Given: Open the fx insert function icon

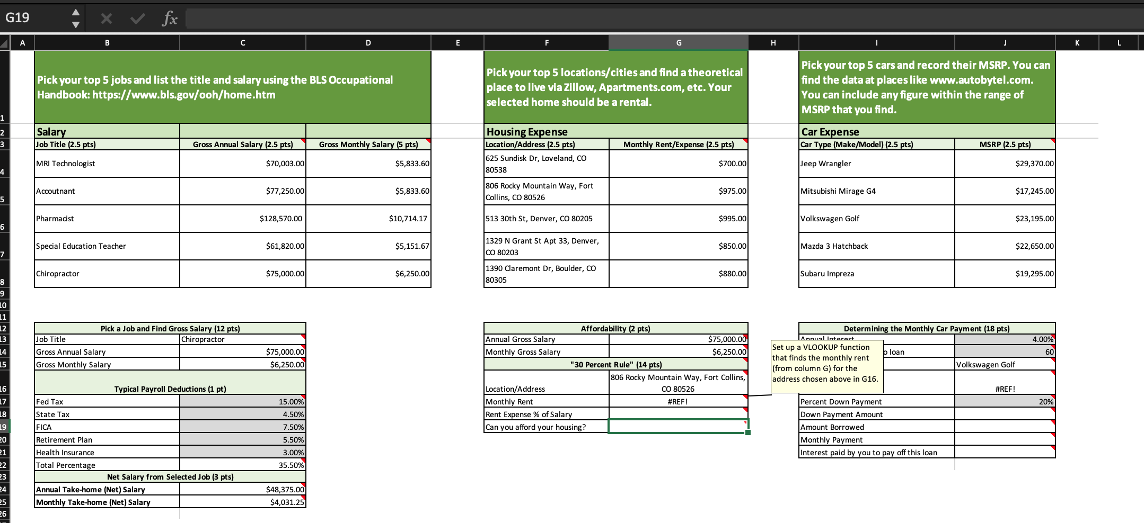Looking at the screenshot, I should tap(170, 19).
